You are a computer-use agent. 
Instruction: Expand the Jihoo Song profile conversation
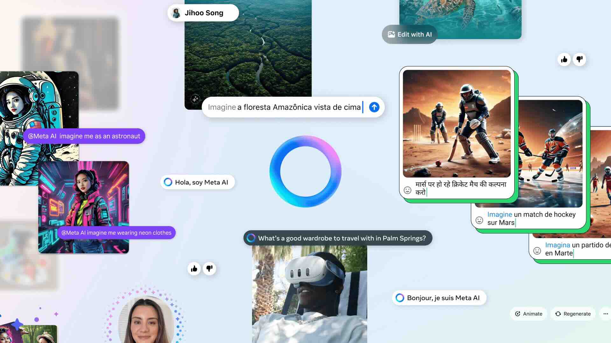tap(204, 13)
